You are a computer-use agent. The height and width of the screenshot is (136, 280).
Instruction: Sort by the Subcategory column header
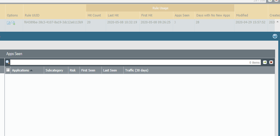point(56,70)
